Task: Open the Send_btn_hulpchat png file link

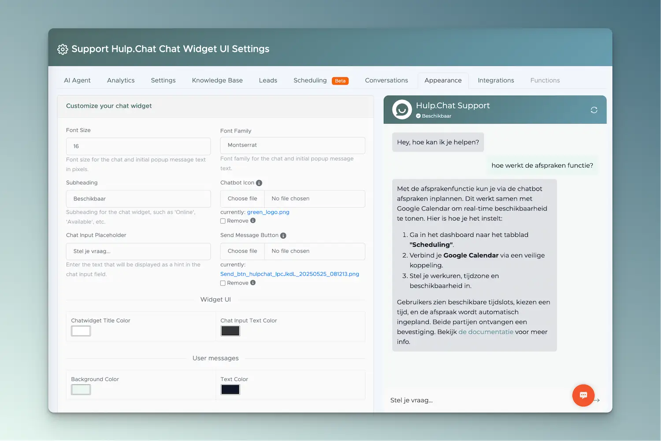Action: pos(290,274)
